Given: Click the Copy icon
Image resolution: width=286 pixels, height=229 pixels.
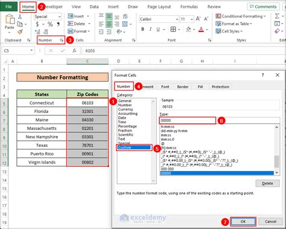Looking at the screenshot, I should (x=20, y=24).
